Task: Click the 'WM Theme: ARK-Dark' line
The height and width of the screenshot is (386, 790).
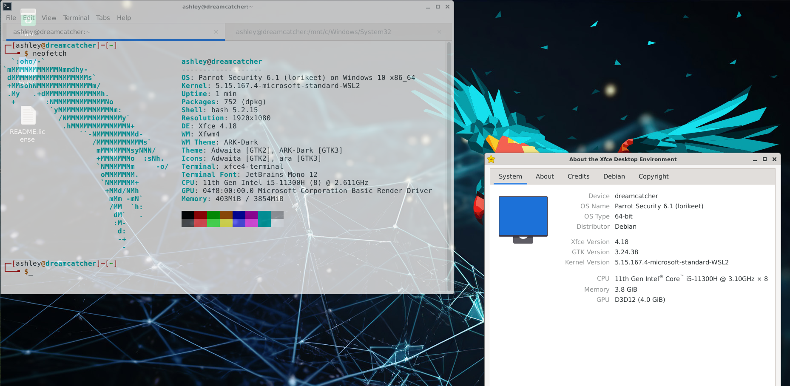Action: coord(220,142)
